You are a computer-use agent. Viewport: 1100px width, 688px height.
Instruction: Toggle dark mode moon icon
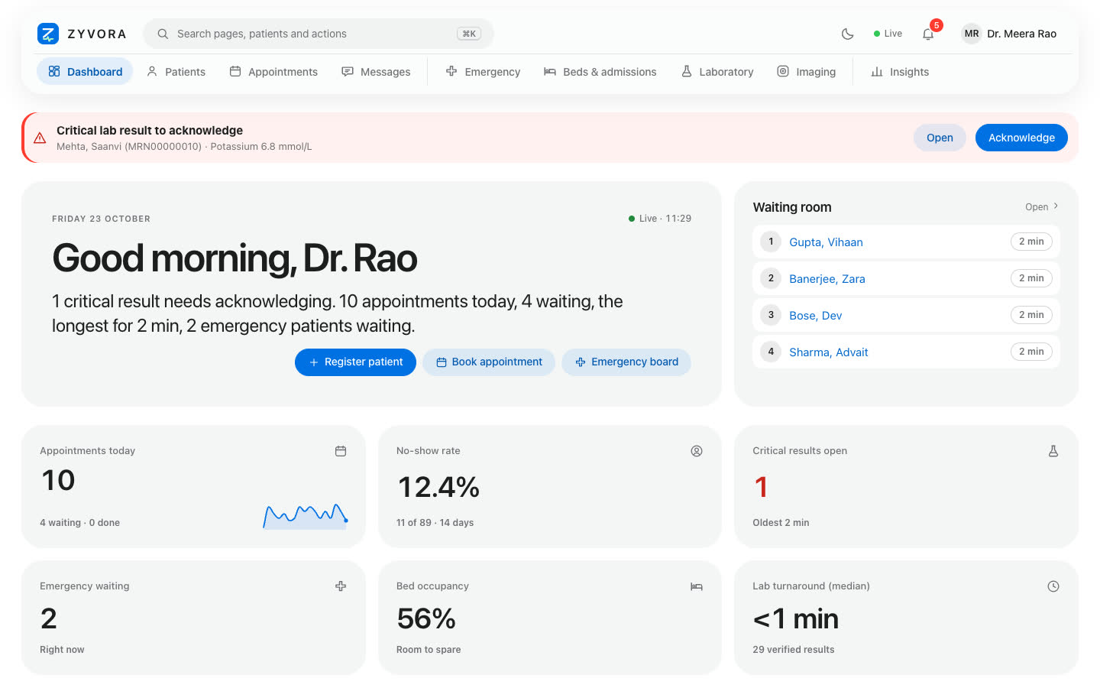click(x=847, y=34)
